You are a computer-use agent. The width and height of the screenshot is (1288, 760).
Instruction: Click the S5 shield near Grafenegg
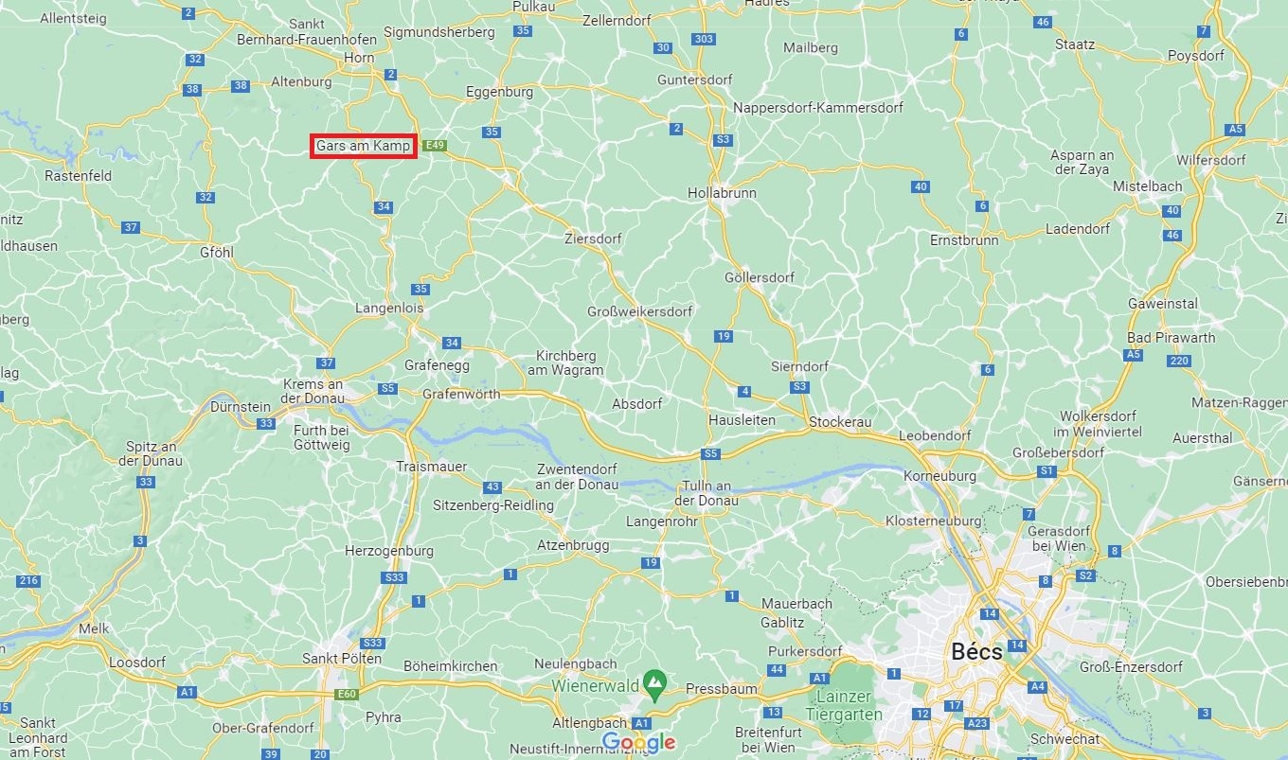click(x=387, y=388)
